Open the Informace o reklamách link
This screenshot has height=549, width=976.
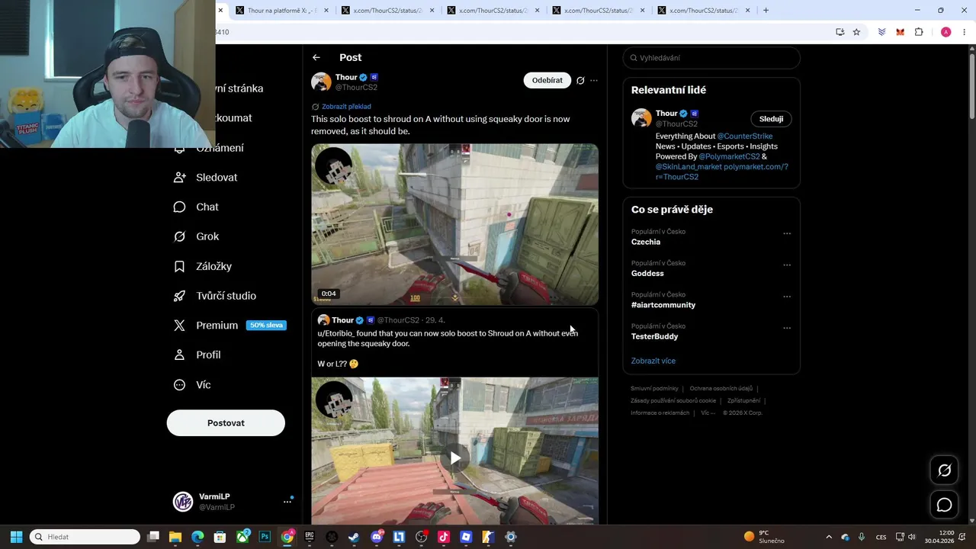[x=660, y=413]
